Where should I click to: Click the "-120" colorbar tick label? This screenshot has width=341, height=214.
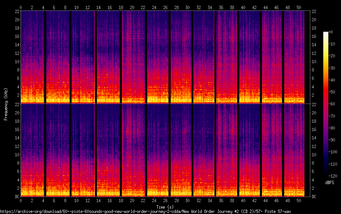tap(333, 176)
